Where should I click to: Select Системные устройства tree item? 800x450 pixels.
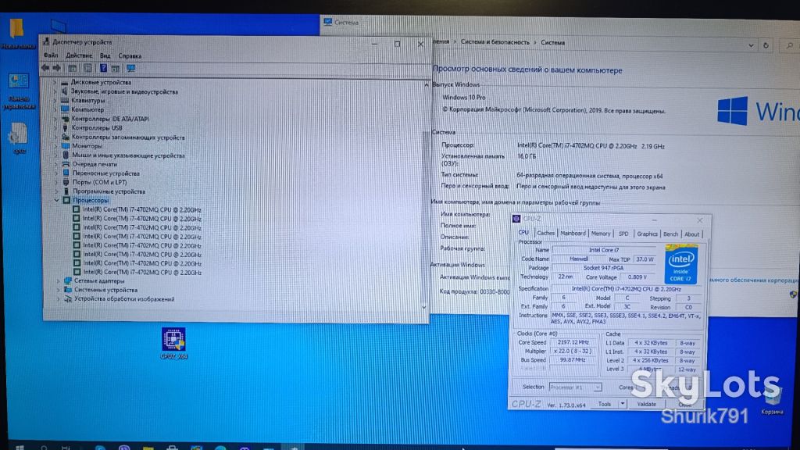click(105, 290)
